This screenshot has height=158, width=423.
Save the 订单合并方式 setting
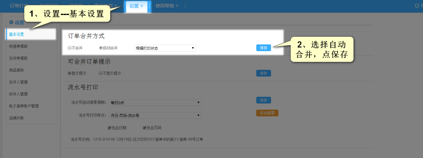point(263,48)
